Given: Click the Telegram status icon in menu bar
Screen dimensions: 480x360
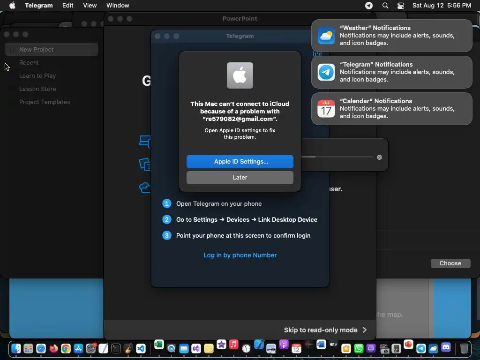Looking at the screenshot, I should 368,6.
